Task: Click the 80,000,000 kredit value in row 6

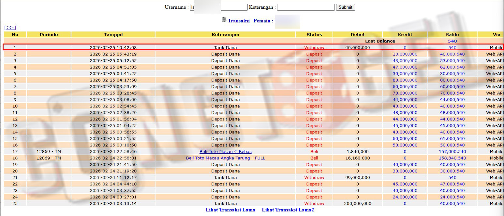Action: (x=405, y=80)
